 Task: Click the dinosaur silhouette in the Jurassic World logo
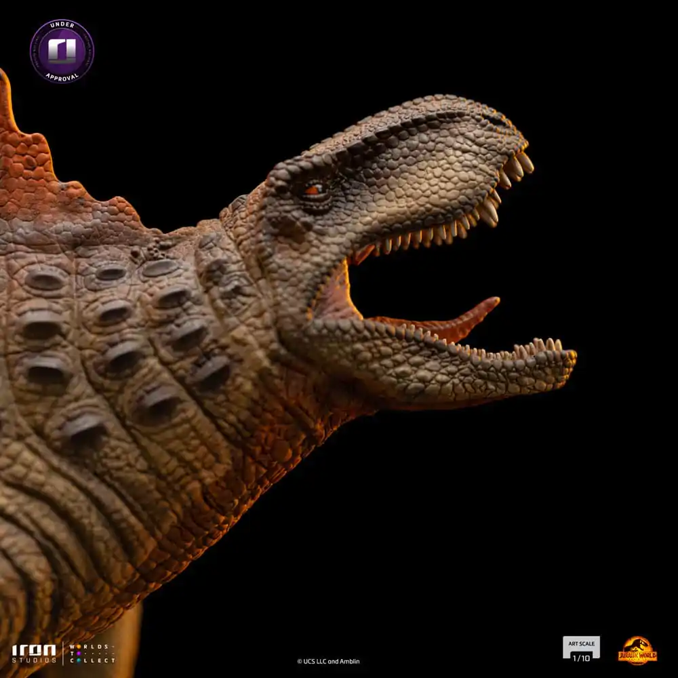(x=637, y=644)
